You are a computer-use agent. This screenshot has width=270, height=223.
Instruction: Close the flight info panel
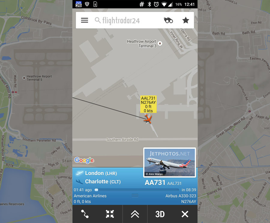pos(185,214)
